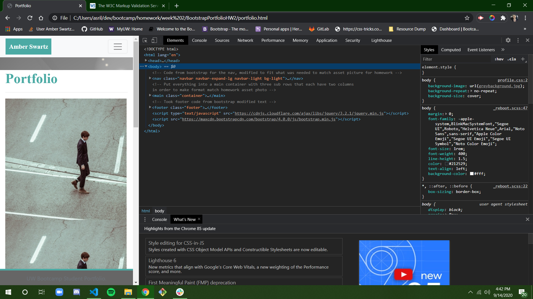Screen dimensions: 533x299
Task: Open DevTools three-dot customize menu
Action: pos(518,40)
